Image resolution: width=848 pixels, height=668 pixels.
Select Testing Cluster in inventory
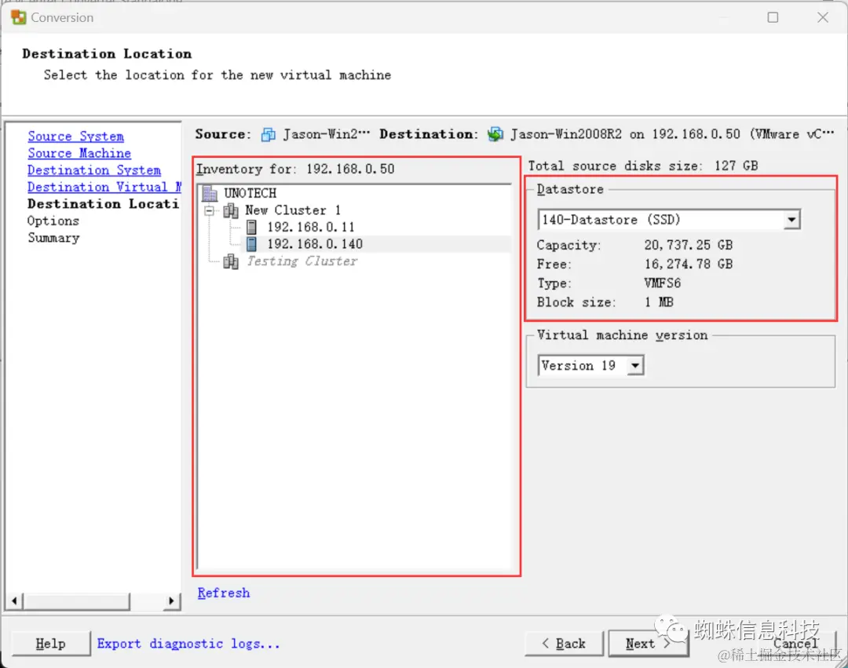pos(302,261)
